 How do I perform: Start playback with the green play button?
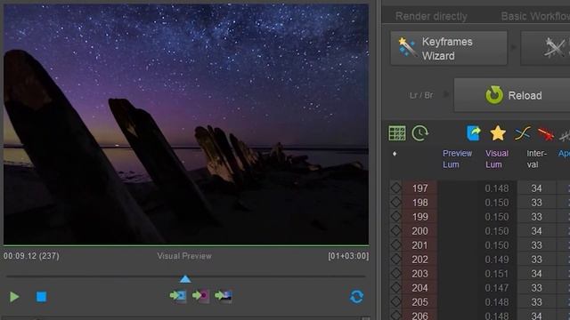(14, 297)
